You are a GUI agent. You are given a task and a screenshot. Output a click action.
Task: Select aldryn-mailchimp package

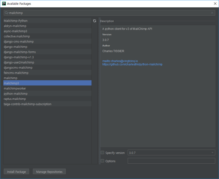click(47, 26)
